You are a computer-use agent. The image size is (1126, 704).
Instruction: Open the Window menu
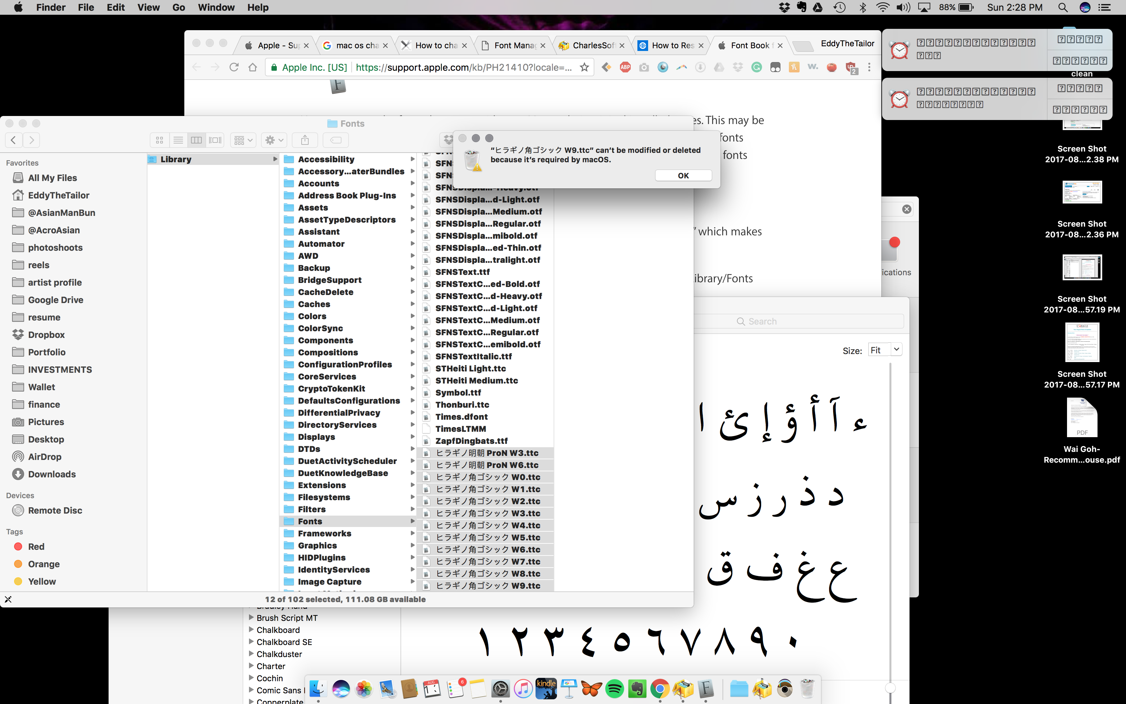tap(216, 7)
